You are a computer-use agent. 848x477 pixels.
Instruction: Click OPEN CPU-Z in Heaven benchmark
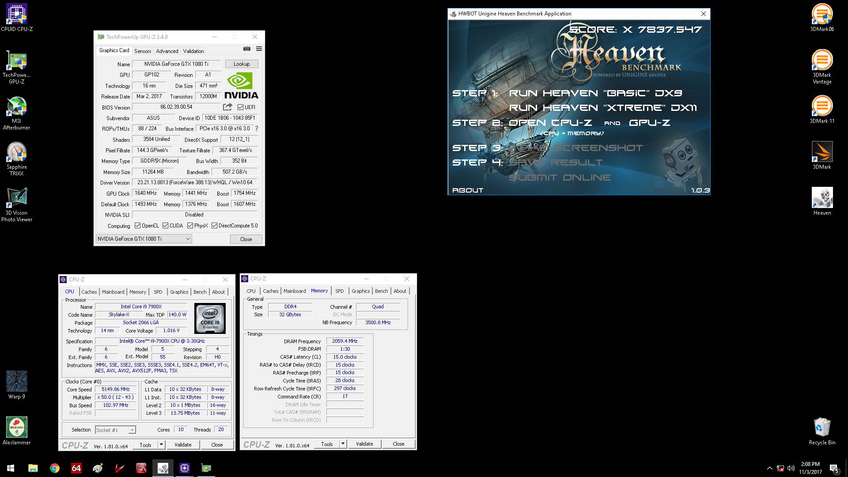(550, 123)
